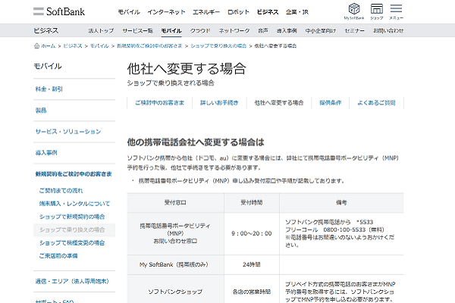455x303 pixels.
Task: Click 新規契約をご検討中のお客さま breadcrumb link
Action: (149, 45)
